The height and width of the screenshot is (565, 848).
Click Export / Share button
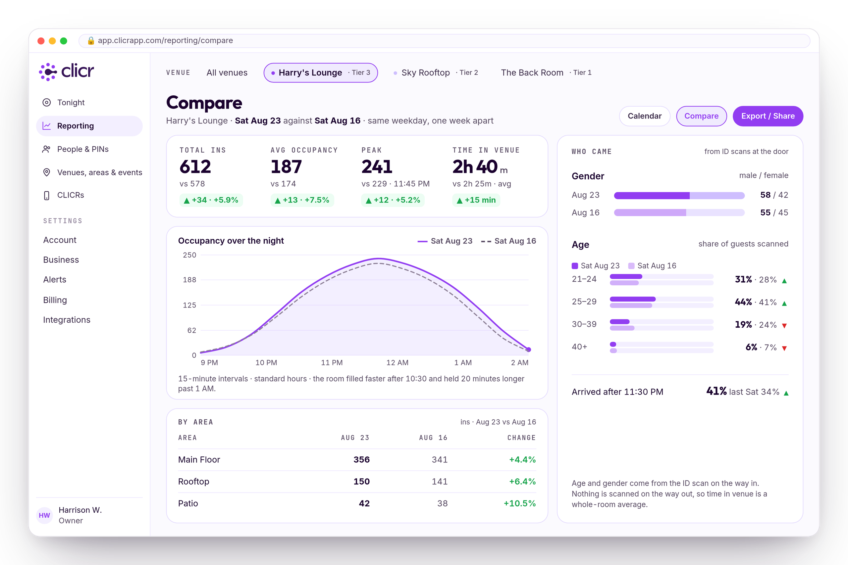pyautogui.click(x=768, y=116)
